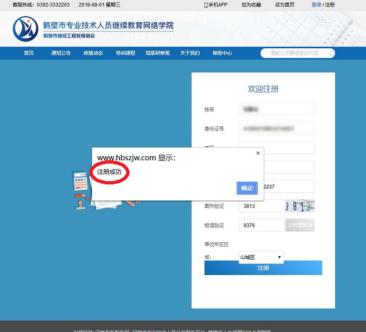Click the 加为收藏 link
The width and height of the screenshot is (366, 332).
tap(251, 5)
